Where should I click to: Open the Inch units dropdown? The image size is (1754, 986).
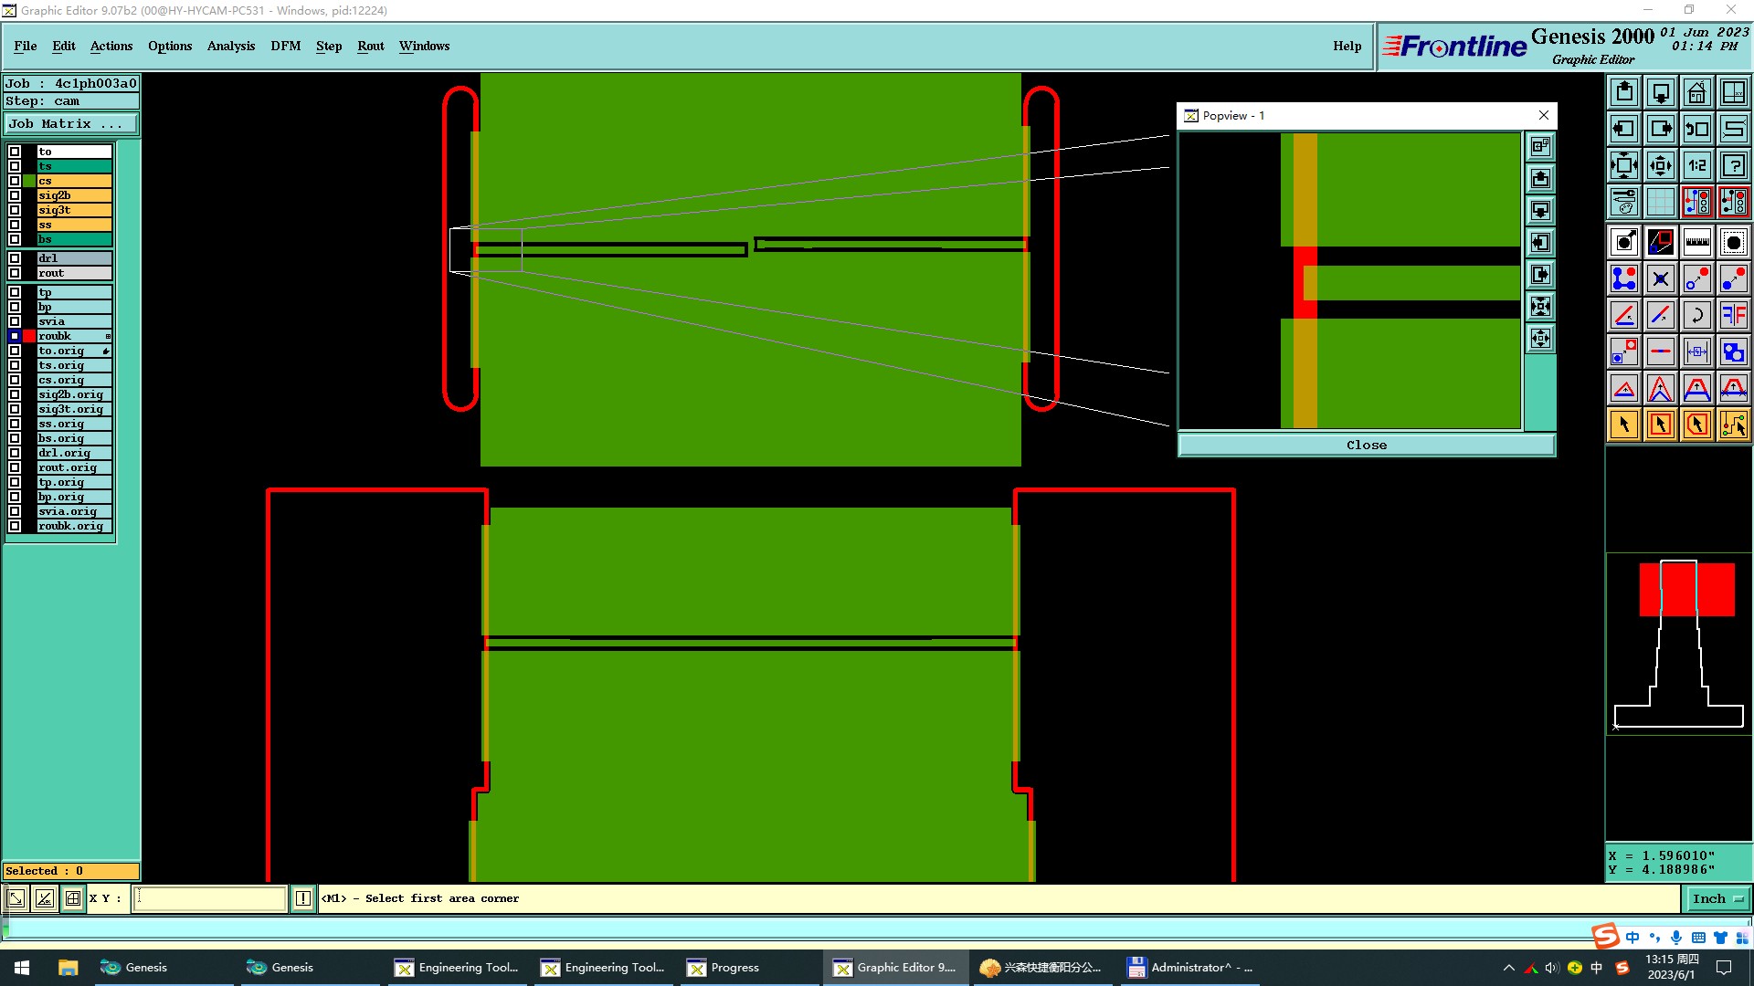[1717, 898]
